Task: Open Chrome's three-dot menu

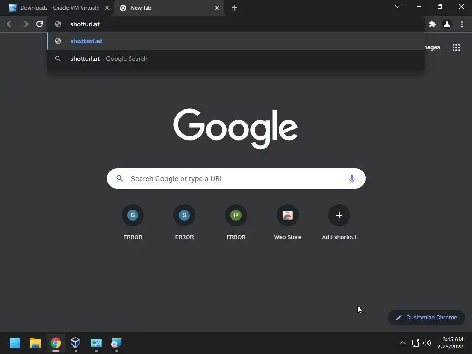Action: click(x=462, y=24)
